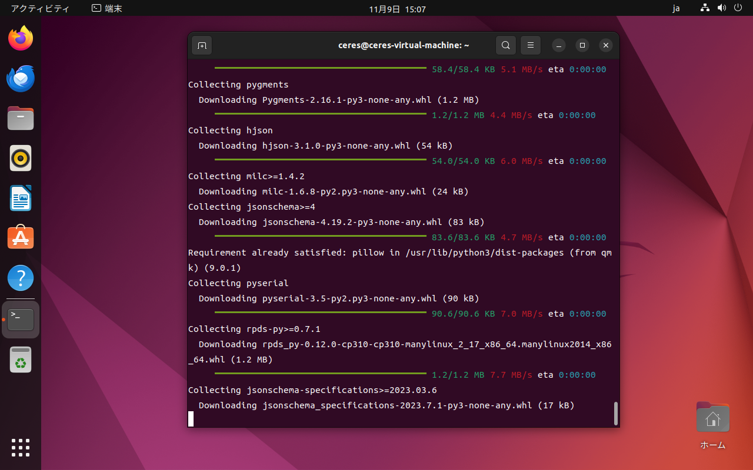
Task: Open the terminal hamburger menu
Action: [x=531, y=45]
